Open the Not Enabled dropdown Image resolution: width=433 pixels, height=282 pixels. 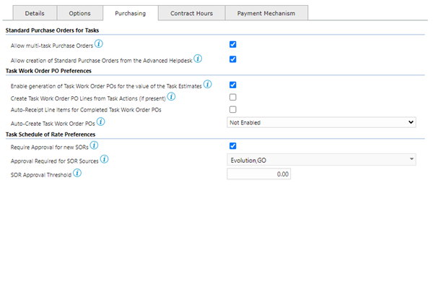point(321,122)
